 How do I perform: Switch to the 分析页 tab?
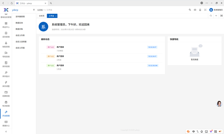(x=42, y=16)
